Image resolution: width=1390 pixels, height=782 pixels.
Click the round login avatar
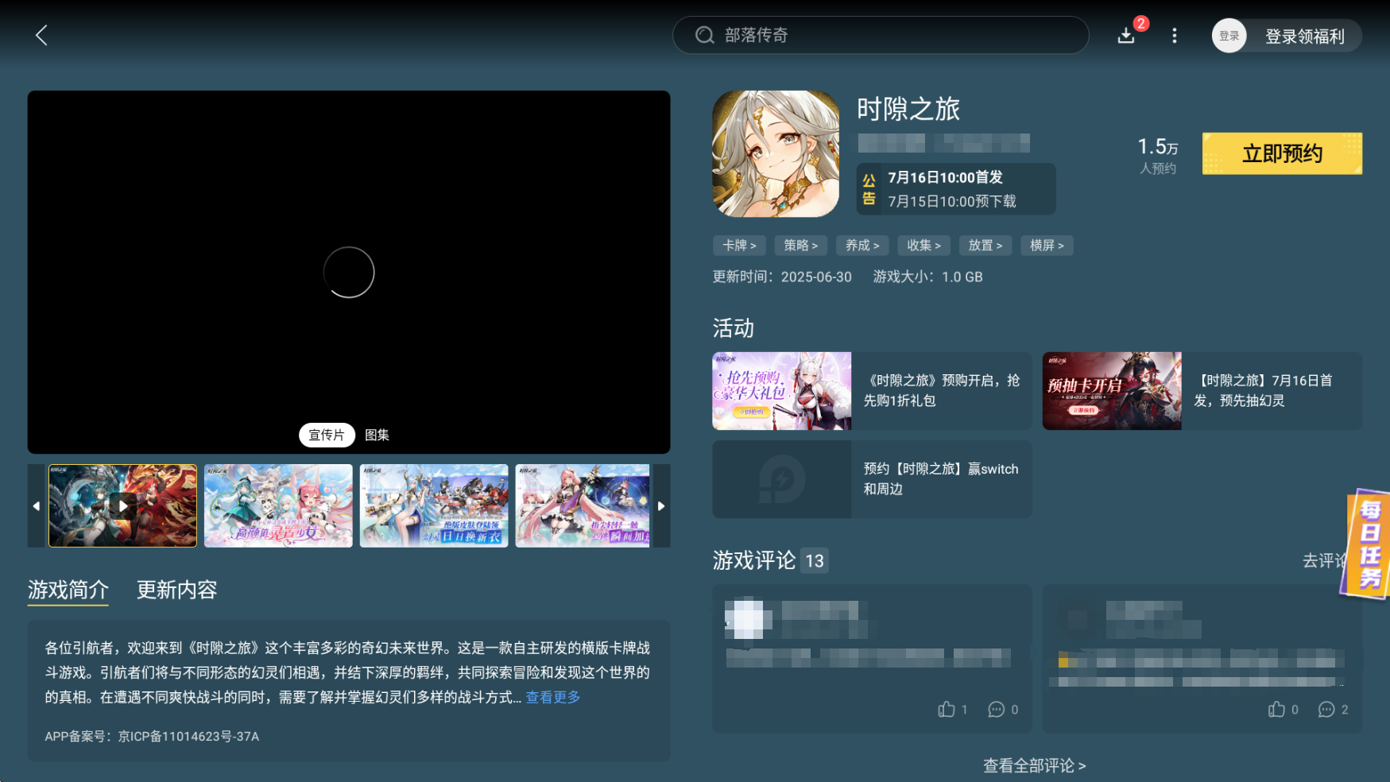pyautogui.click(x=1229, y=36)
